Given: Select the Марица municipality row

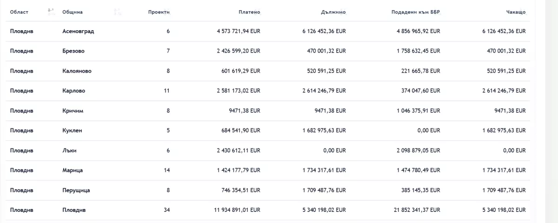Looking at the screenshot, I should [x=73, y=170].
